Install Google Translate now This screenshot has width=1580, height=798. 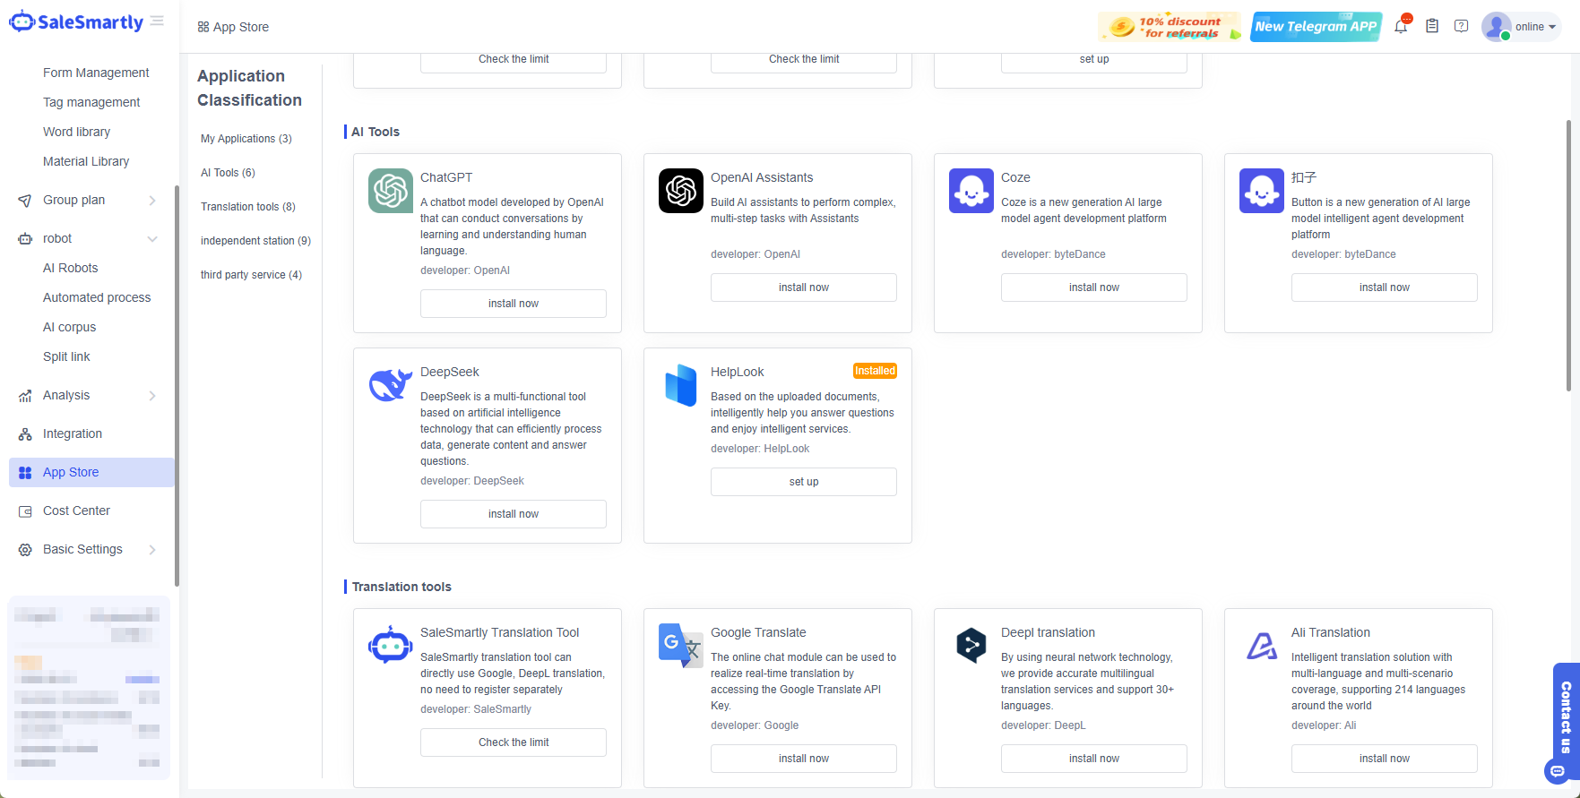tap(804, 759)
